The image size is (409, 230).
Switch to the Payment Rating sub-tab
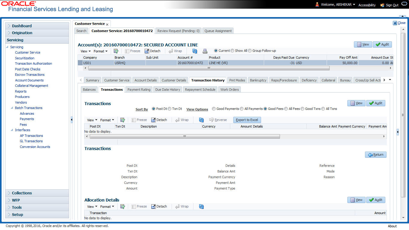(139, 90)
